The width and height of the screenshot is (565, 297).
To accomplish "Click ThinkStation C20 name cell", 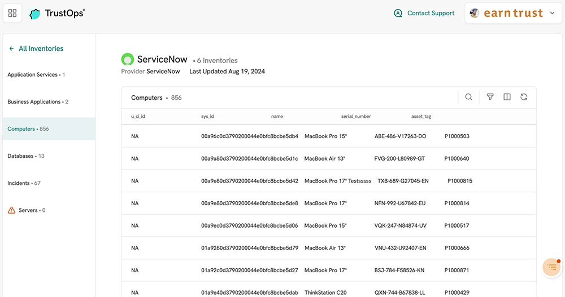I will pos(325,292).
